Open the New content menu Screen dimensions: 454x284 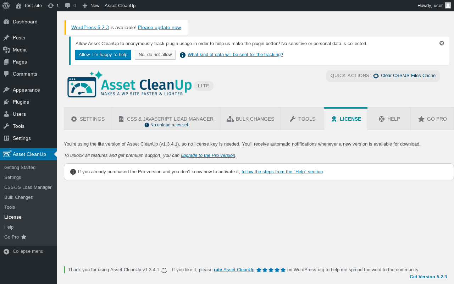91,6
